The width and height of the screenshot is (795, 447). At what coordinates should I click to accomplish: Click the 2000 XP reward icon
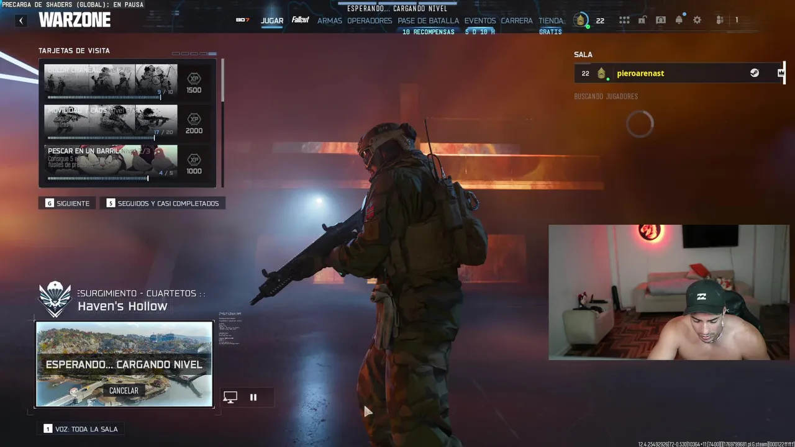(x=194, y=119)
